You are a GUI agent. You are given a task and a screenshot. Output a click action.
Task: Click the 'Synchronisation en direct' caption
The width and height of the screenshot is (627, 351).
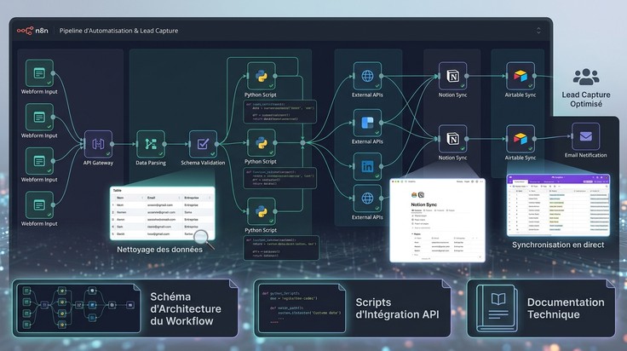[x=558, y=245]
